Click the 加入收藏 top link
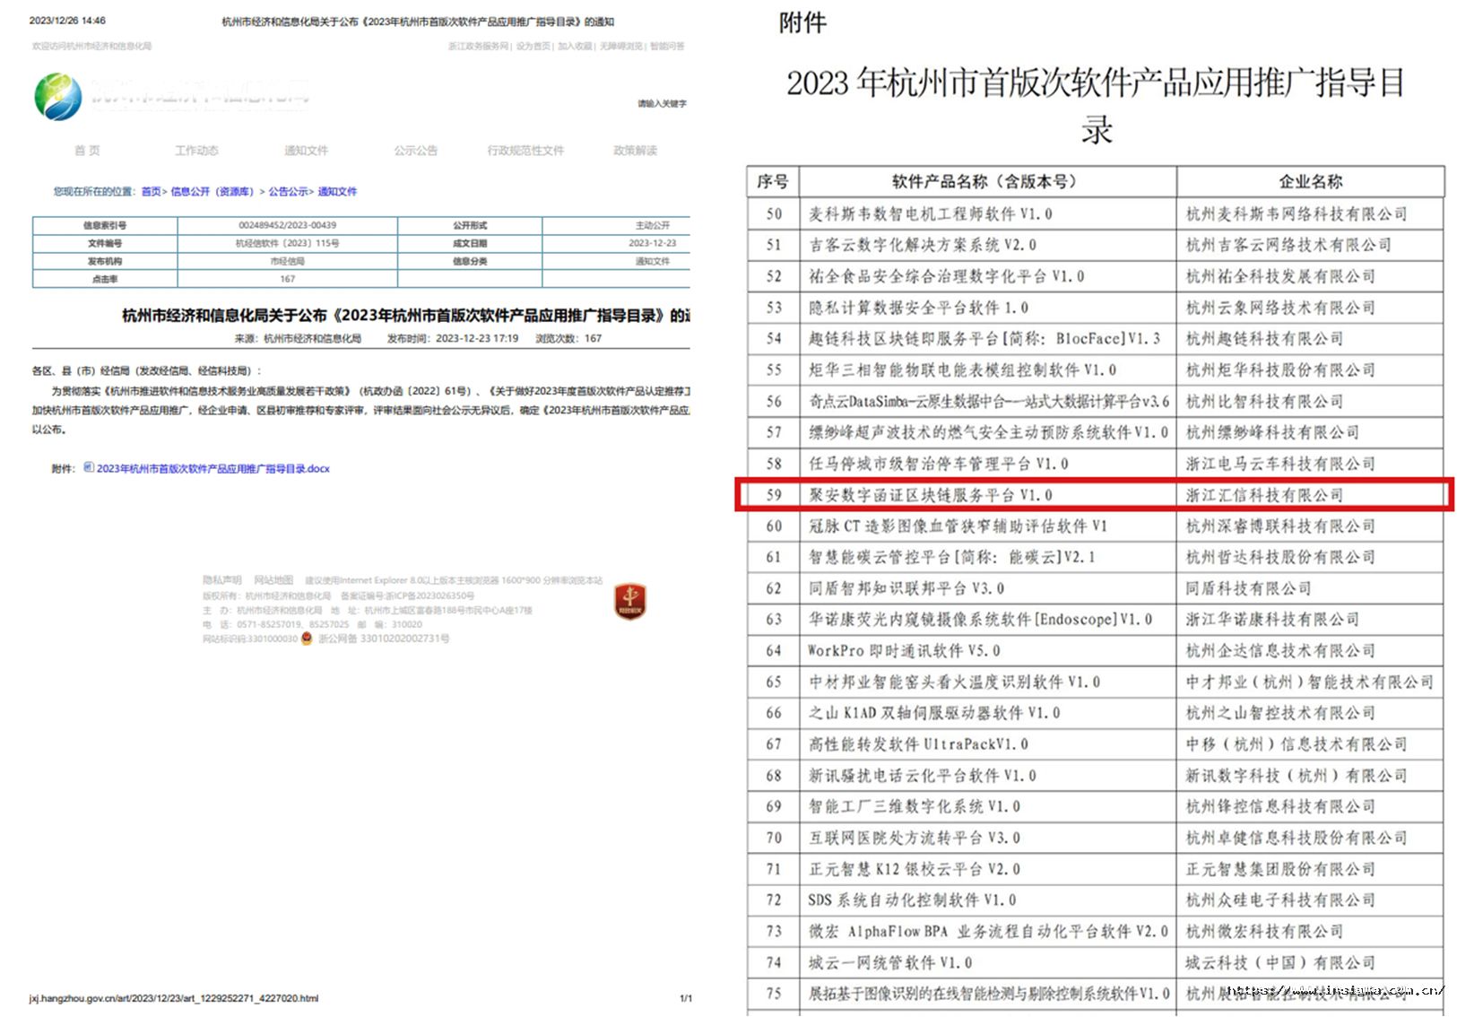 click(x=575, y=46)
